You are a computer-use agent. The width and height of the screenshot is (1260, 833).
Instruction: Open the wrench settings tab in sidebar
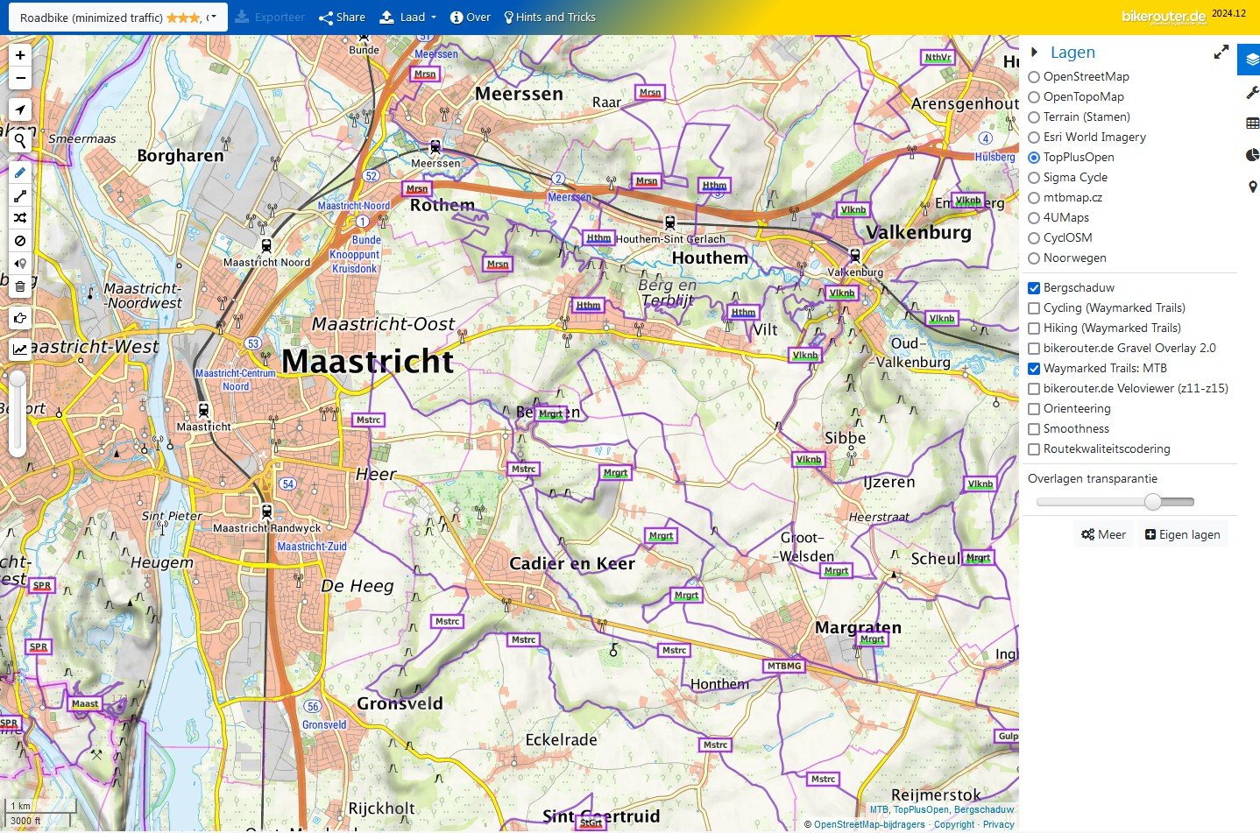click(1252, 93)
